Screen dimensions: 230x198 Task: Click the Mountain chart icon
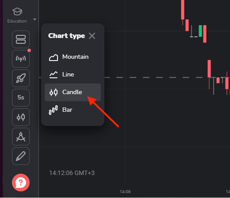coord(54,57)
